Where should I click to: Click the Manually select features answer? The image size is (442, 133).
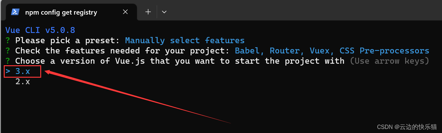coord(185,40)
